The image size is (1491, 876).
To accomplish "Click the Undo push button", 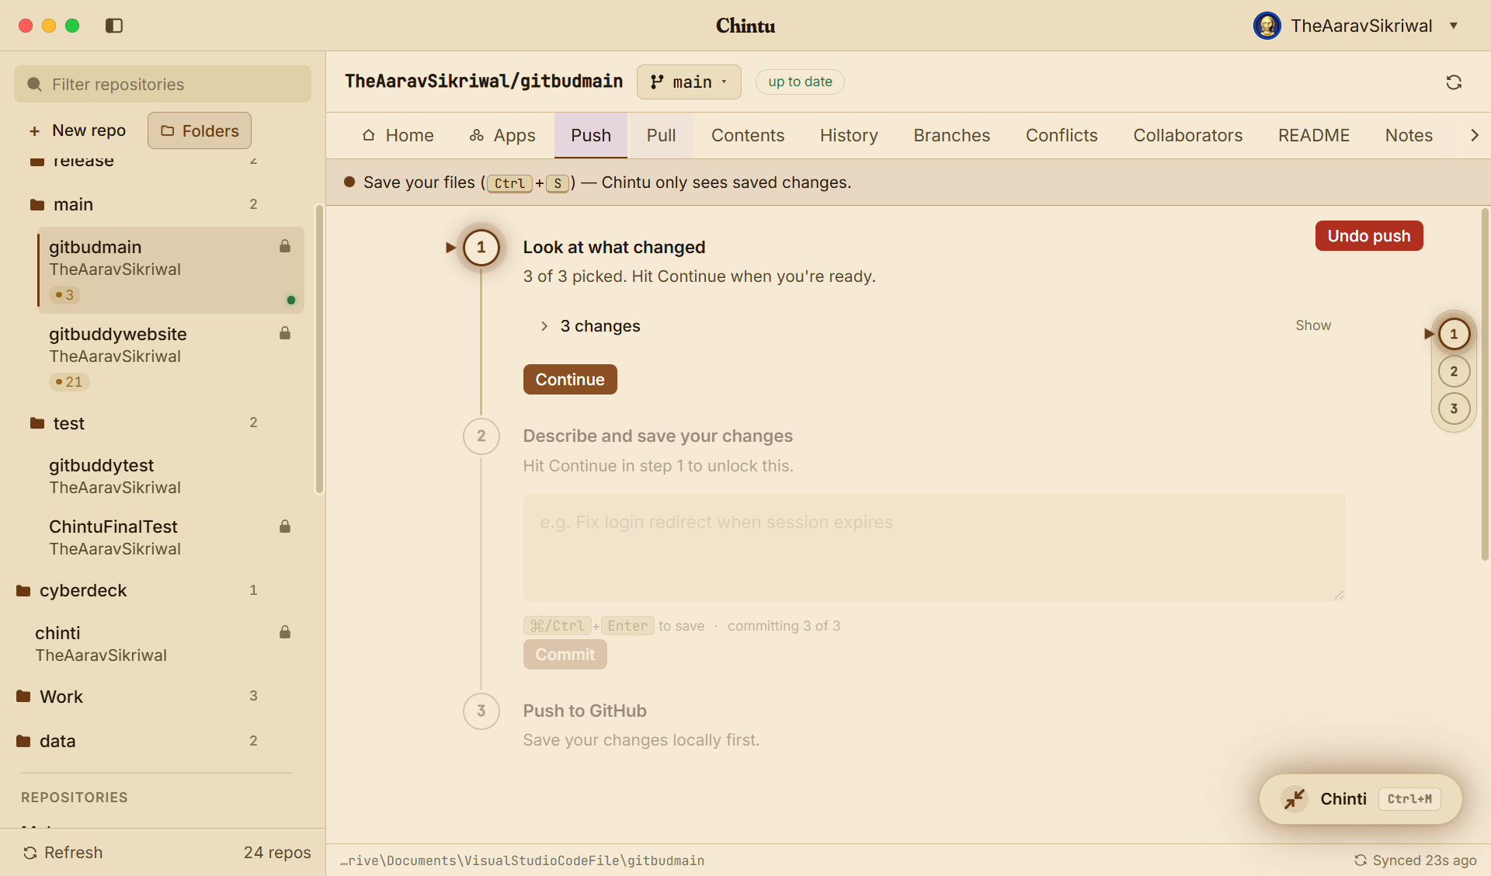I will [1368, 236].
